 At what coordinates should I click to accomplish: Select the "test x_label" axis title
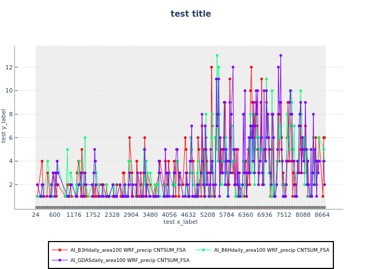[x=180, y=222]
